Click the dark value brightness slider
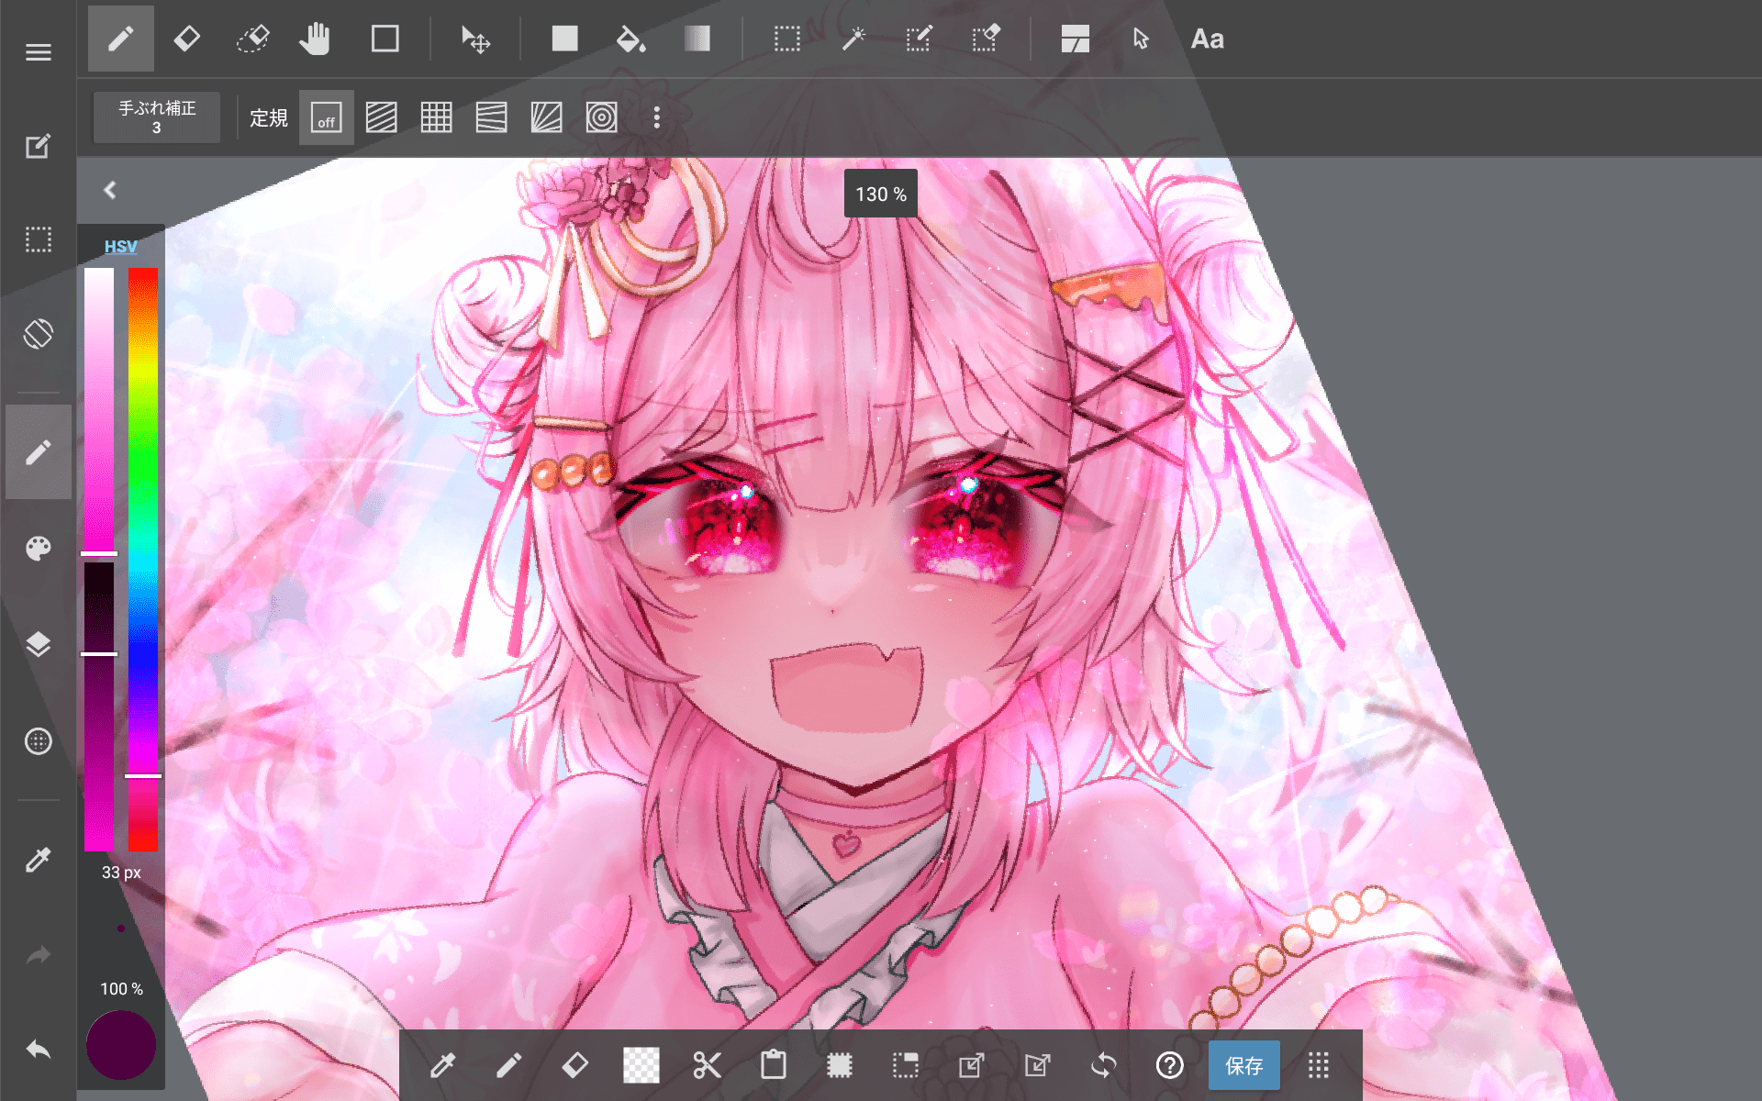The width and height of the screenshot is (1762, 1101). (x=99, y=706)
